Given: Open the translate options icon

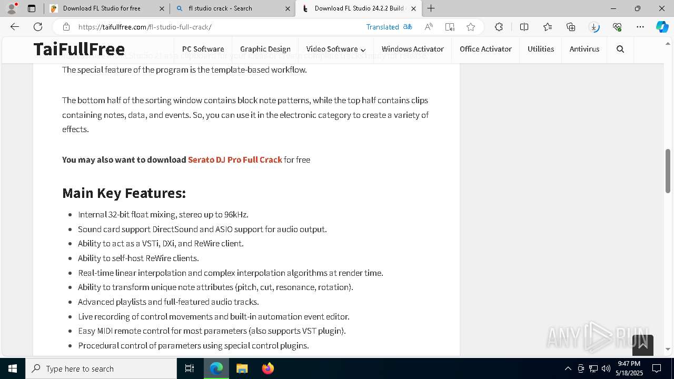Looking at the screenshot, I should coord(408,27).
